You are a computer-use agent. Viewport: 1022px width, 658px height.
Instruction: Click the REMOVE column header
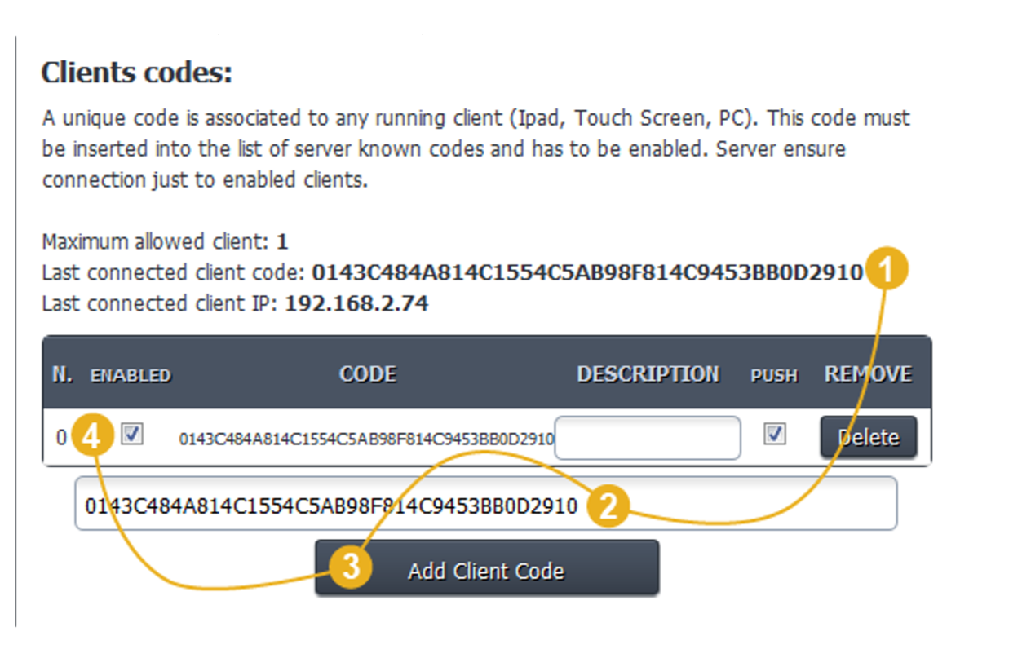pyautogui.click(x=868, y=374)
